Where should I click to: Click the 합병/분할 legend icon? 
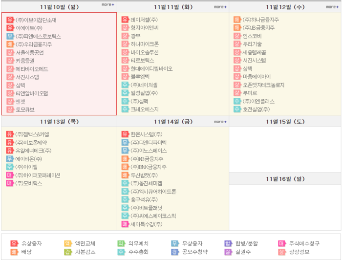pos(228,243)
